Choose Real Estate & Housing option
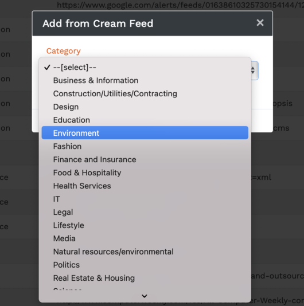Screen dimensions: 304x306 145,278
